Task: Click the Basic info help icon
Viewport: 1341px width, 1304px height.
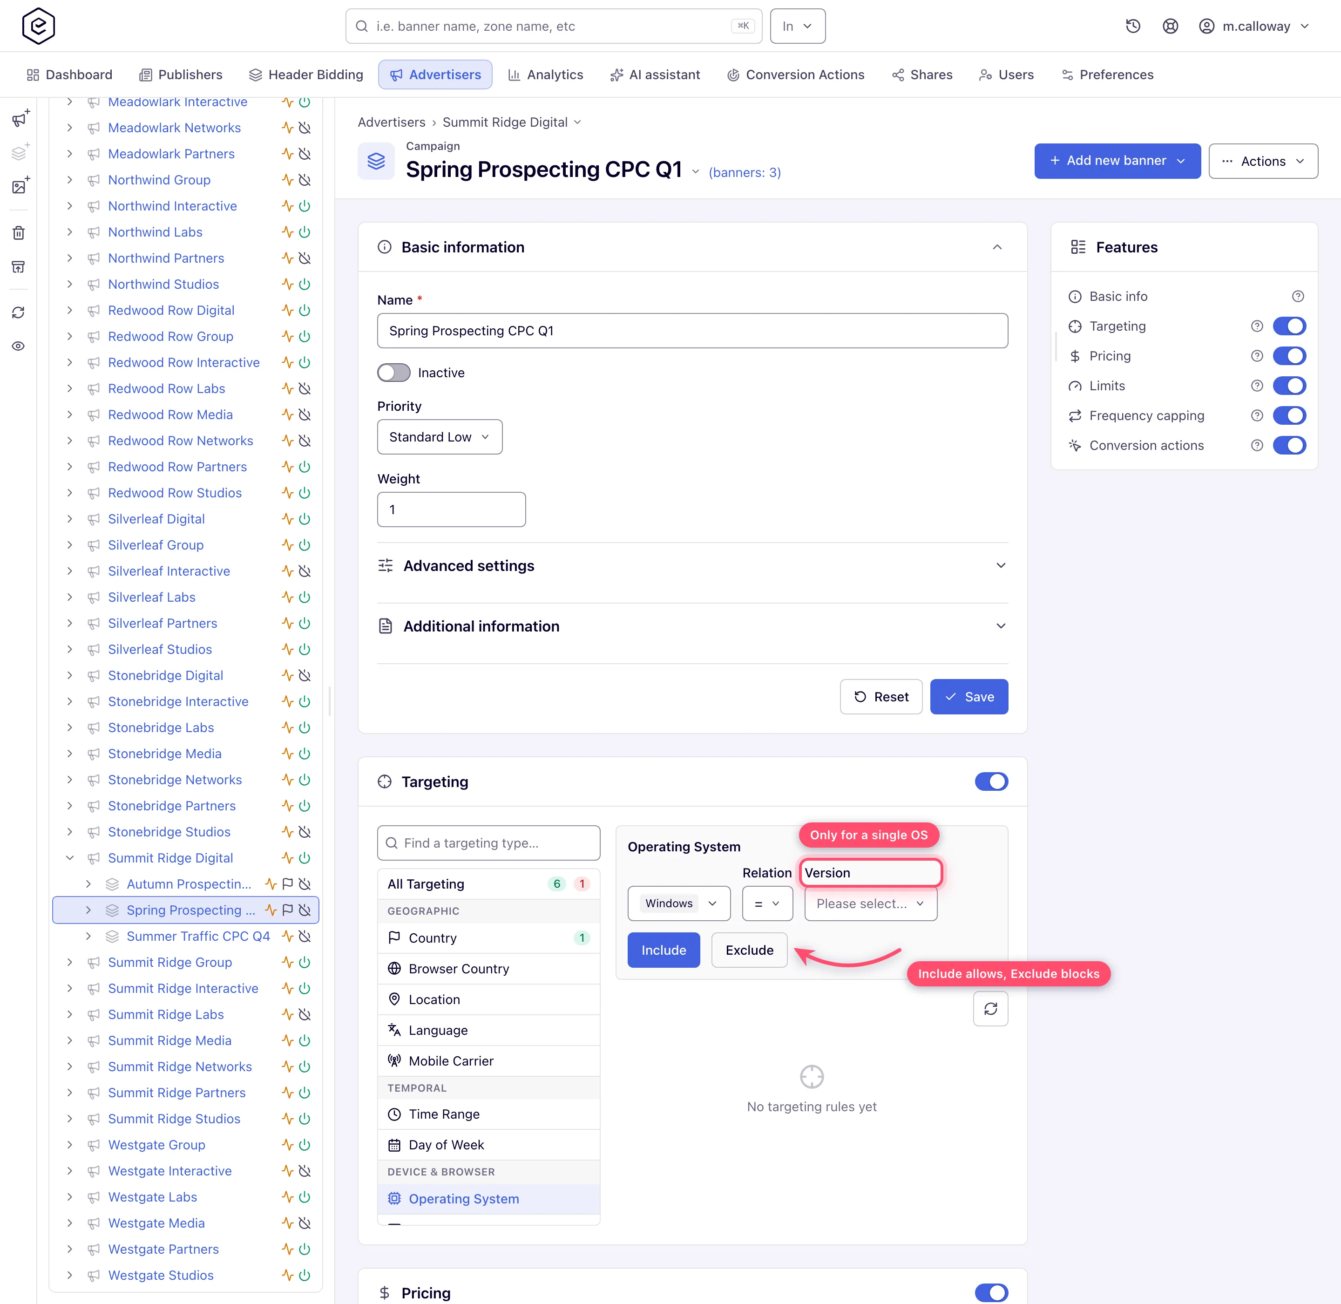Action: tap(1298, 297)
